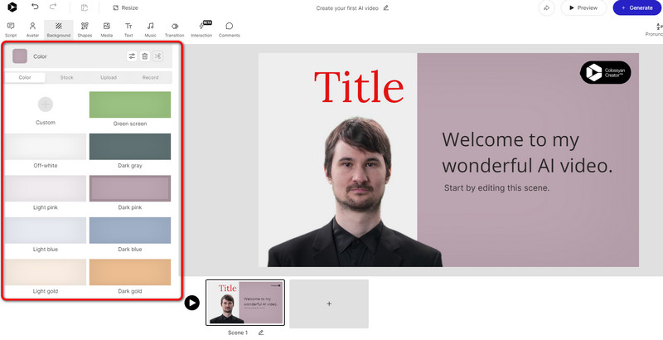Click the Generate button
The height and width of the screenshot is (340, 663).
pyautogui.click(x=636, y=7)
